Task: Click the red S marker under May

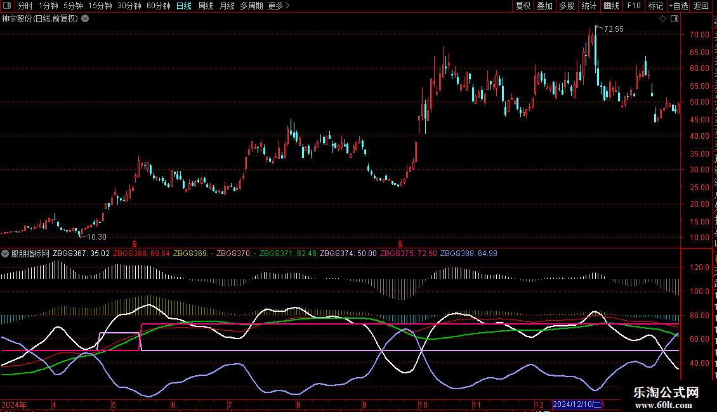Action: [134, 244]
